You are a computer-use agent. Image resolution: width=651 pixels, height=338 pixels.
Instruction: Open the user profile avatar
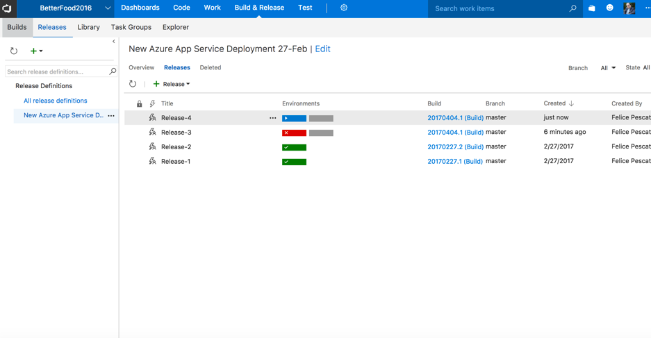tap(629, 8)
